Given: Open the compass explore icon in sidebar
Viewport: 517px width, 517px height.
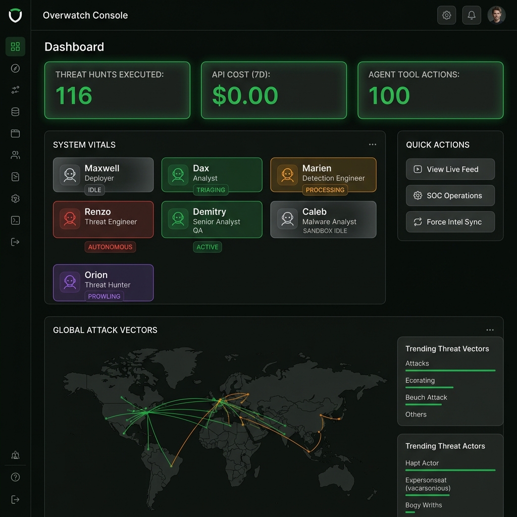Looking at the screenshot, I should tap(15, 68).
